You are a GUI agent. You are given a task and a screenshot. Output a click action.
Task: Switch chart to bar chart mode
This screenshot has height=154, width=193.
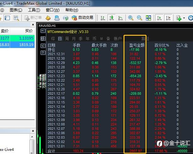coord(103,18)
